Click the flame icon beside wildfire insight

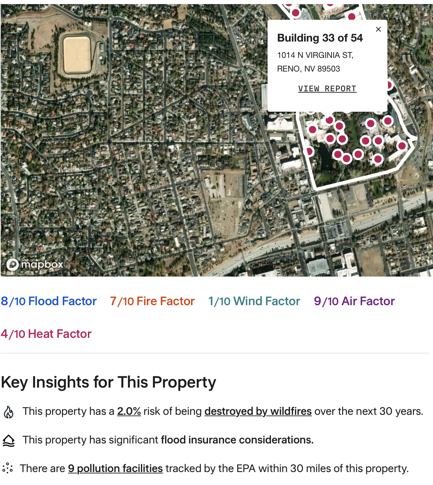point(9,412)
